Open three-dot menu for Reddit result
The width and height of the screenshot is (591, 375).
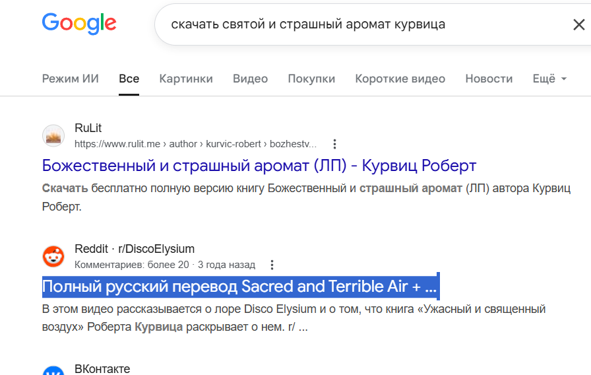coord(272,265)
